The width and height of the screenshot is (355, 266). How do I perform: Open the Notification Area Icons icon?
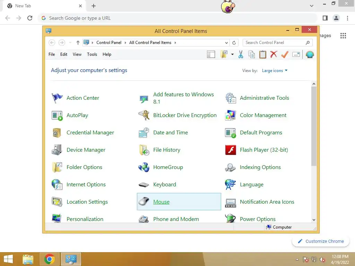231,203
